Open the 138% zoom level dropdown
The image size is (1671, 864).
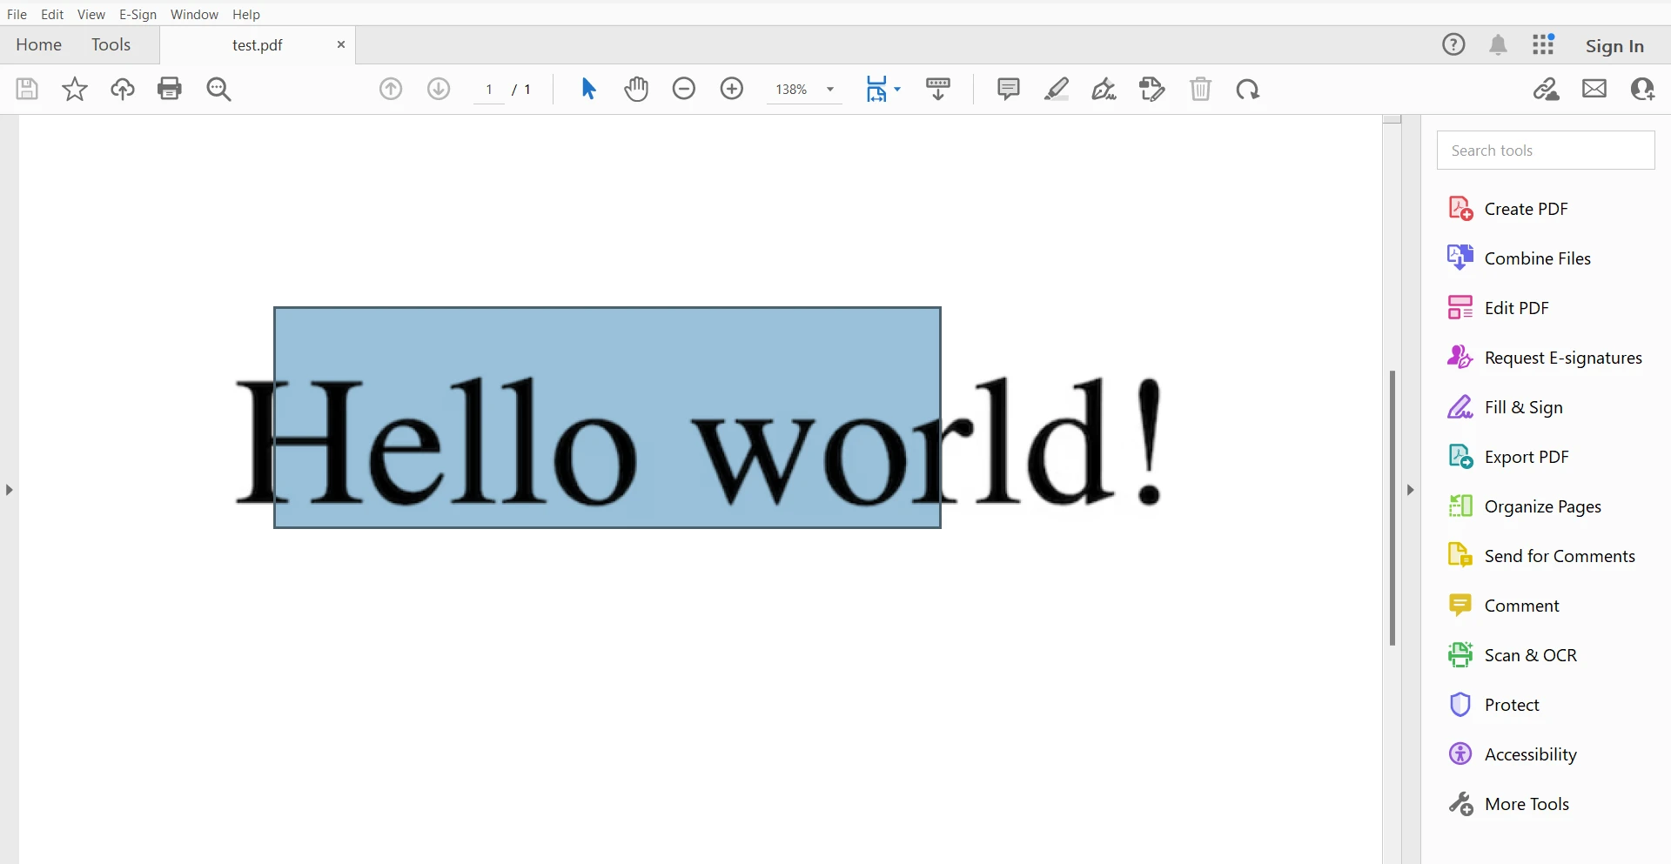830,90
